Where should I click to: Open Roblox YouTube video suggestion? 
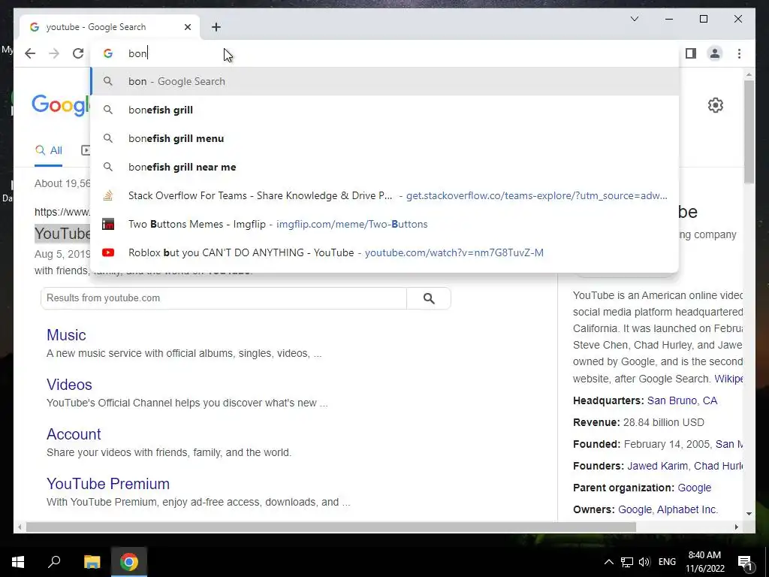coord(385,252)
